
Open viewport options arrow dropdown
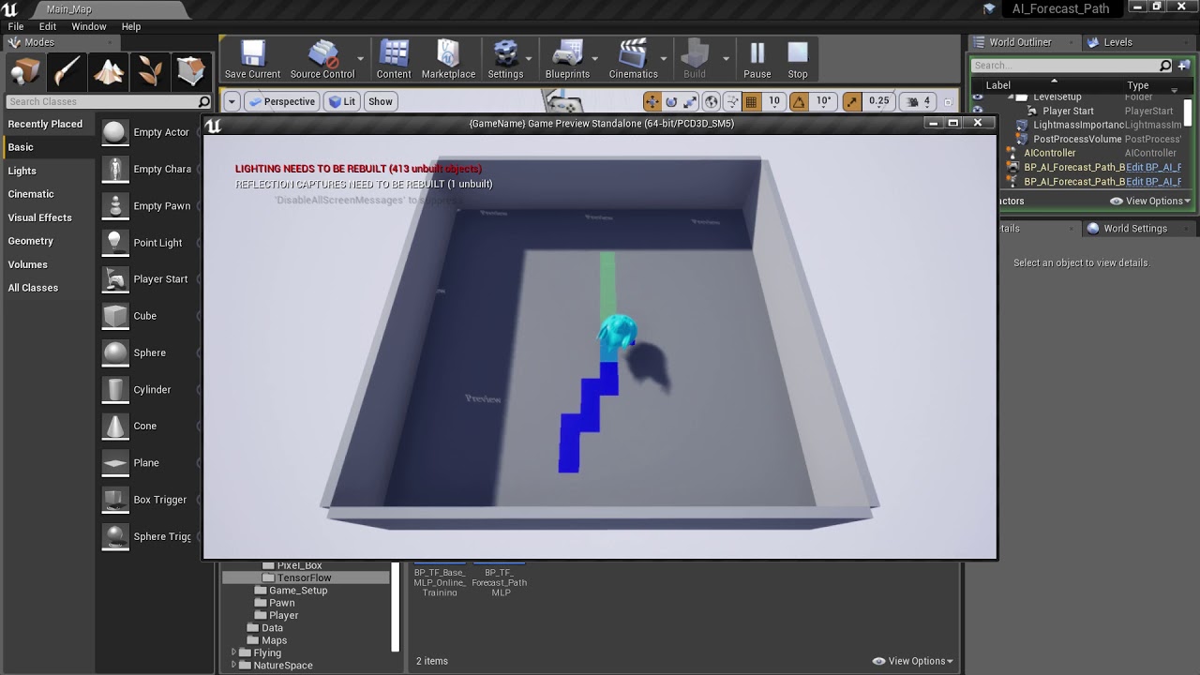pos(232,101)
